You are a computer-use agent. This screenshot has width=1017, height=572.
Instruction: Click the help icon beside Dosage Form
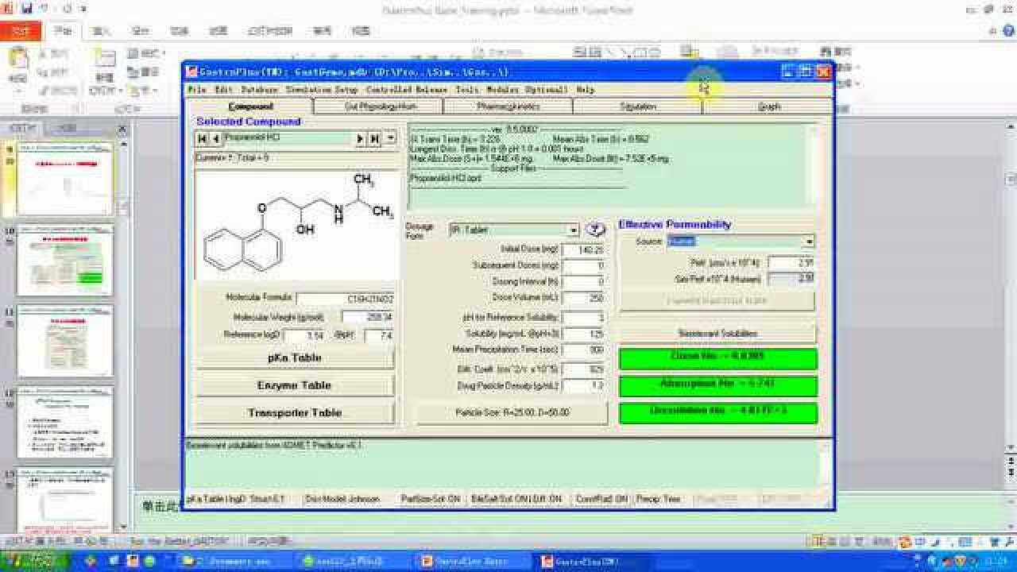coord(595,230)
